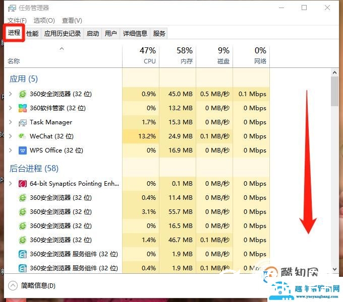
Task: Switch to the 应用历史记录 tab
Action: pos(63,34)
